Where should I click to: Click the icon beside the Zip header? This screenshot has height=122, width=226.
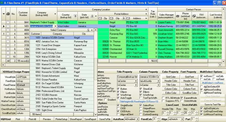click(x=100, y=18)
